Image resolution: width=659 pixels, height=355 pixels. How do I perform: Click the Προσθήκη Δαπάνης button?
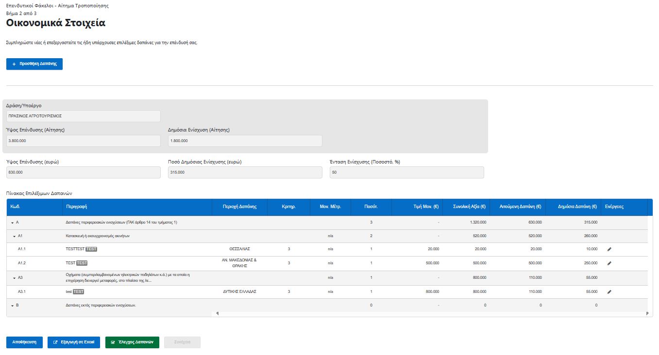click(34, 64)
